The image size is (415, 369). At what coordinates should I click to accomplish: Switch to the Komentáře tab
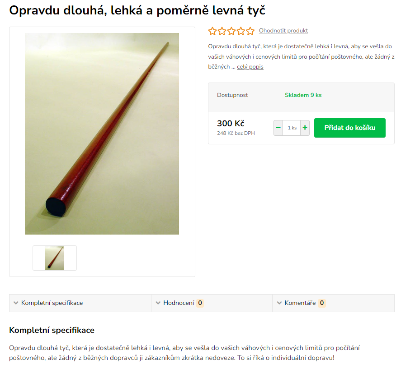pos(334,303)
